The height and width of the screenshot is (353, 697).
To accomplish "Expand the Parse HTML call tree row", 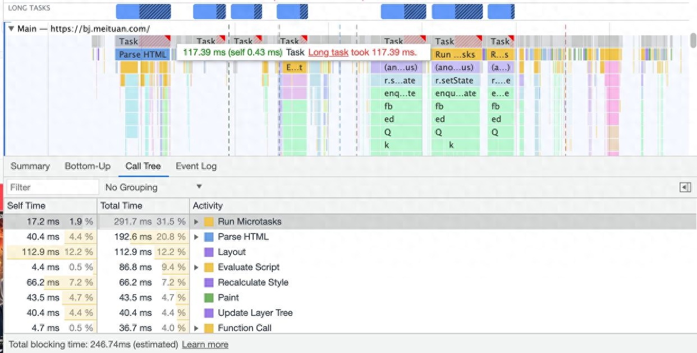I will [196, 237].
